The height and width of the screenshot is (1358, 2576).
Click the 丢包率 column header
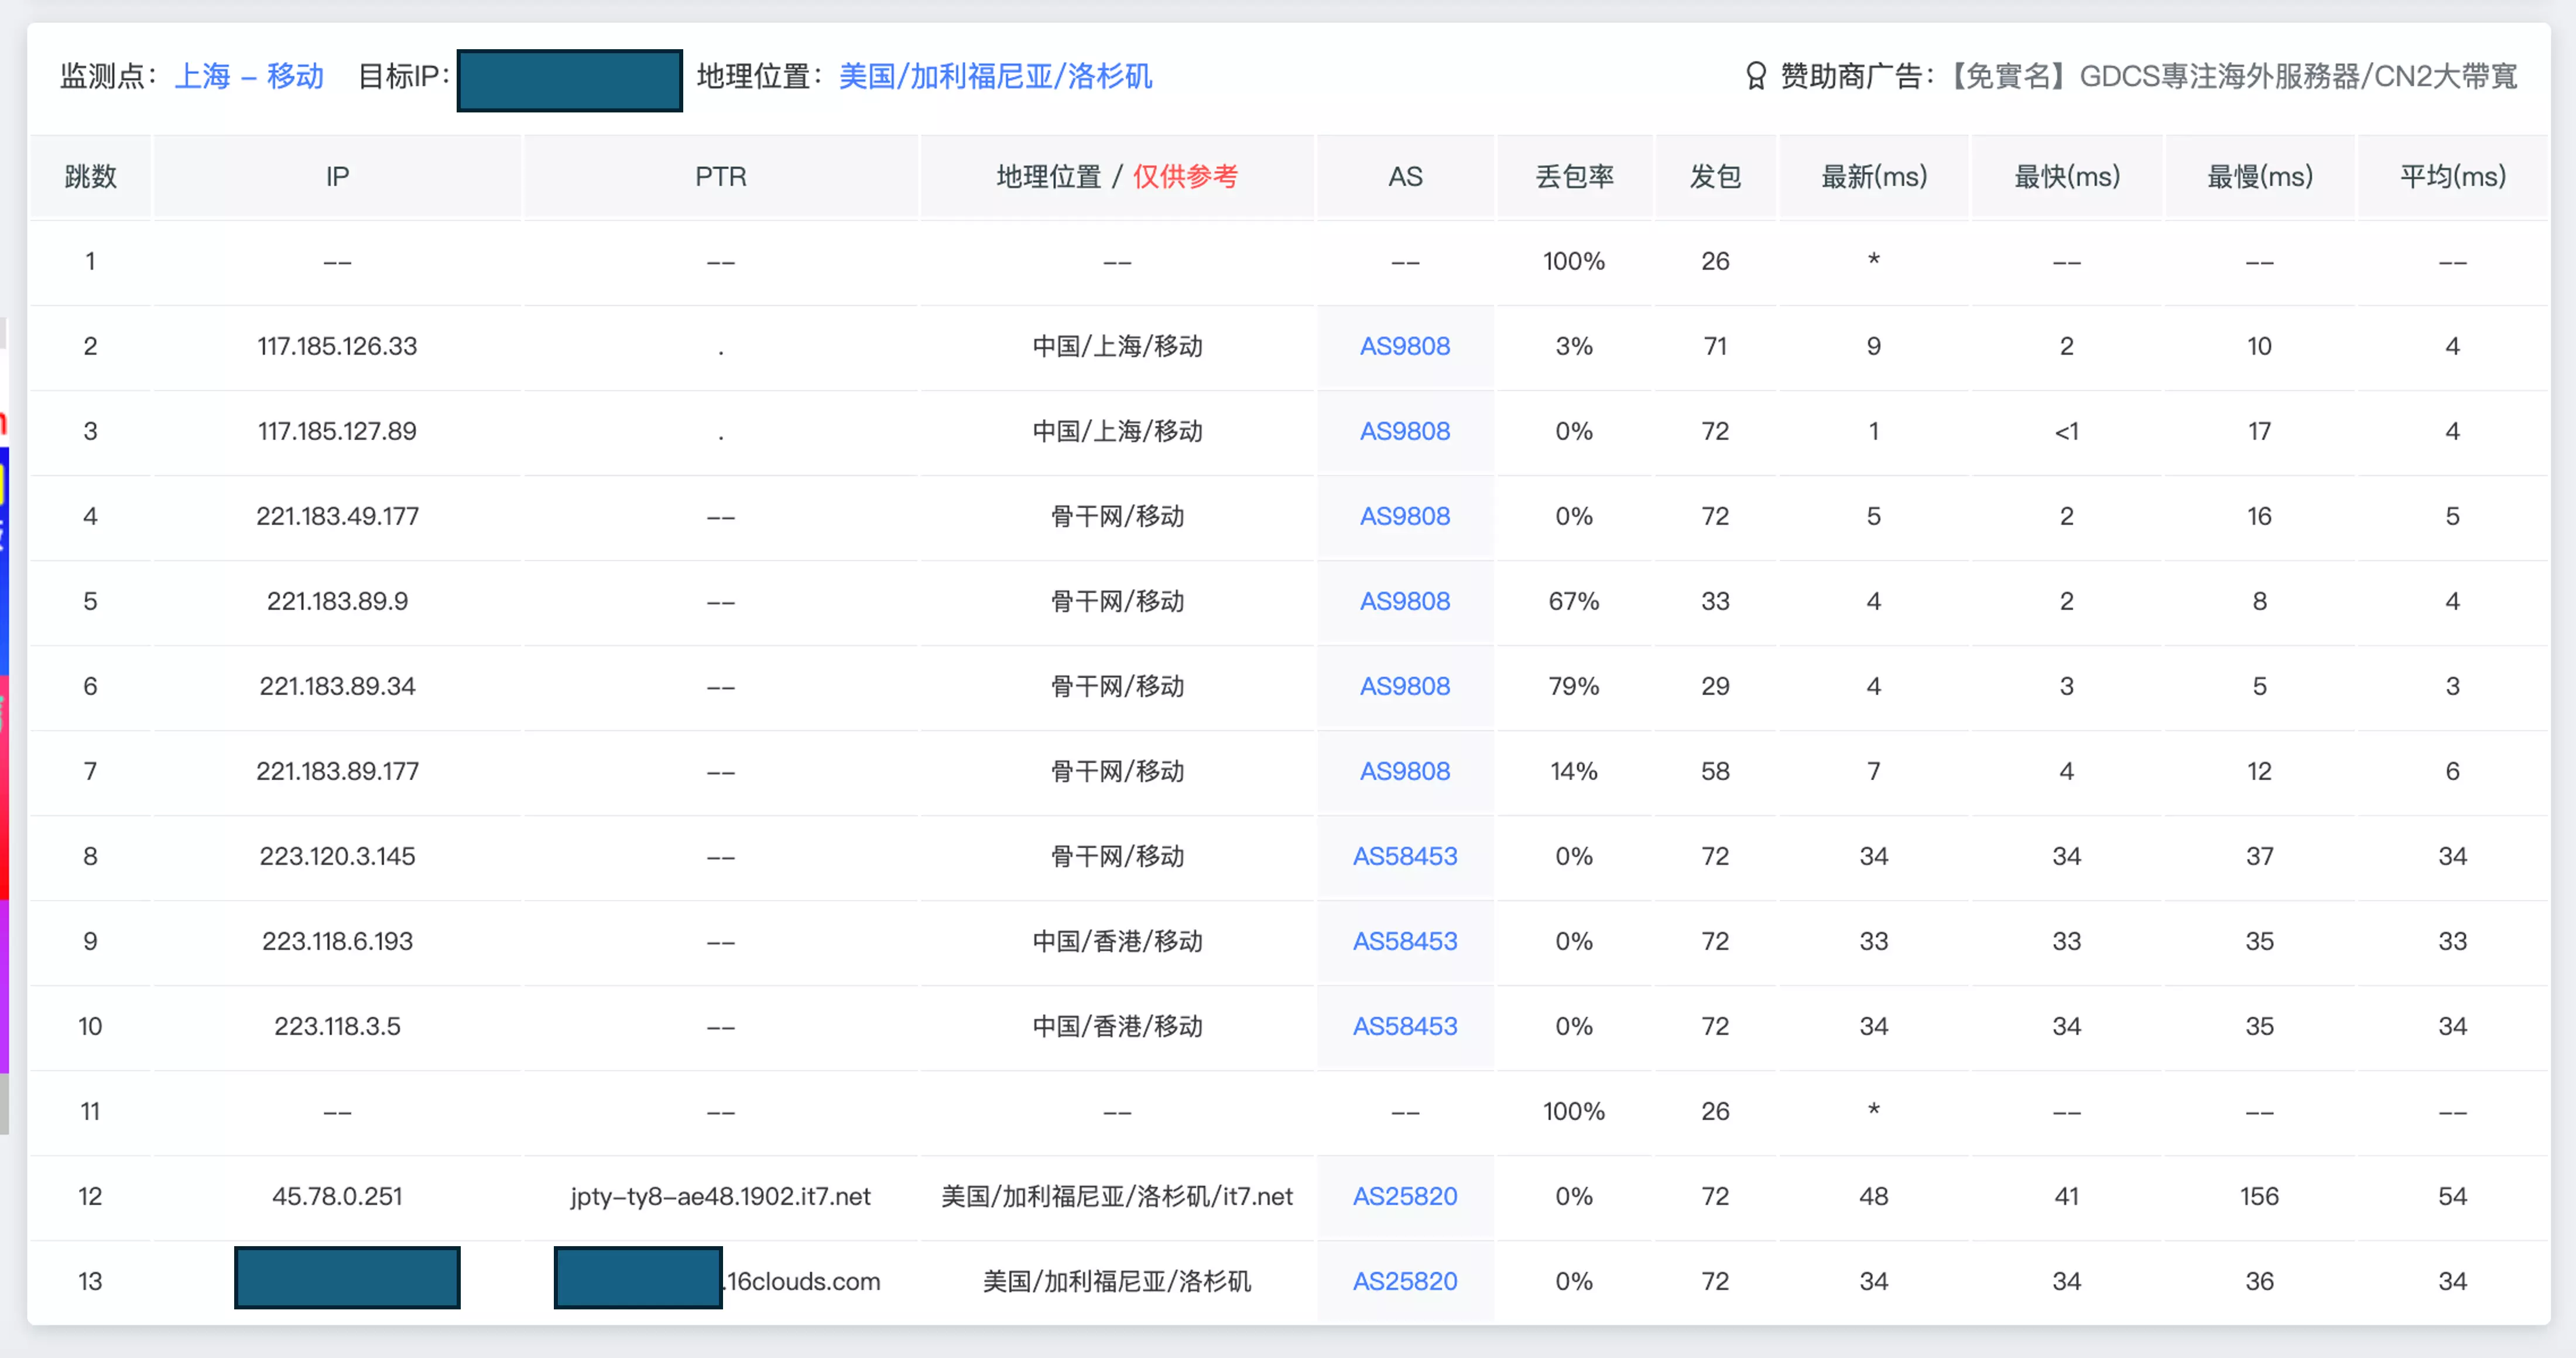click(1574, 177)
